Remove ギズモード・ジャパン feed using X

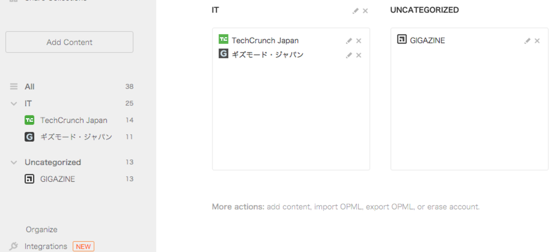(358, 55)
